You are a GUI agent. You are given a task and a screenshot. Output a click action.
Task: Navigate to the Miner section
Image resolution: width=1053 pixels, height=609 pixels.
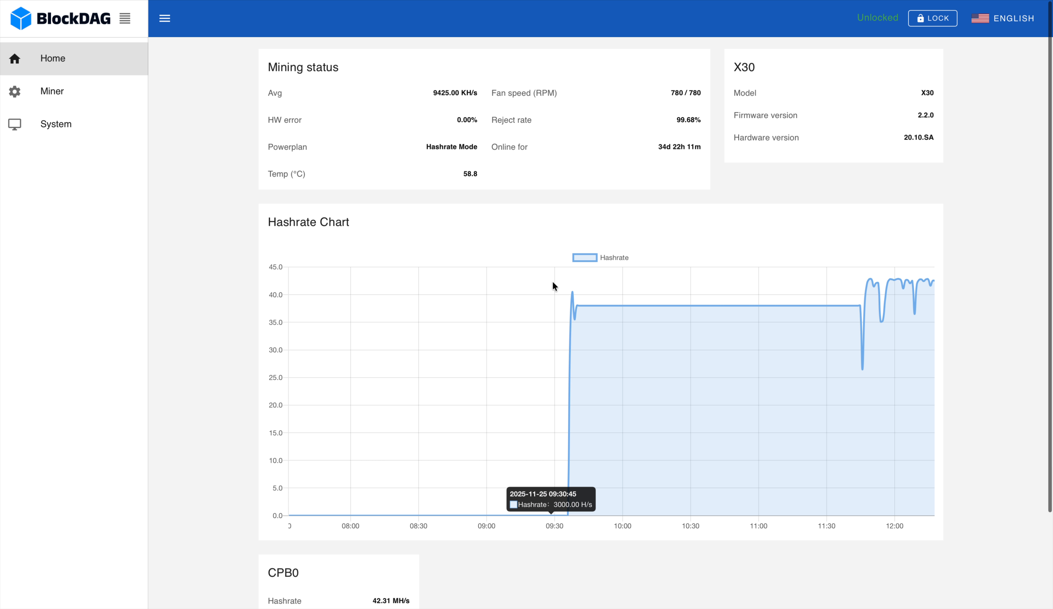pos(52,91)
